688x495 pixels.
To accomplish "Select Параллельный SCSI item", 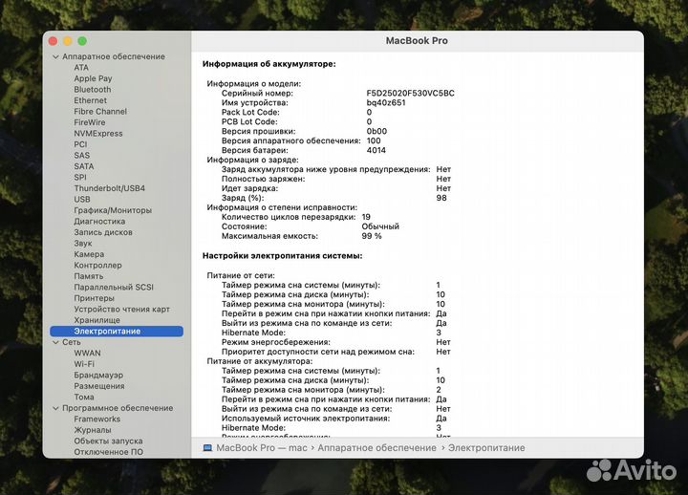I will [x=114, y=287].
